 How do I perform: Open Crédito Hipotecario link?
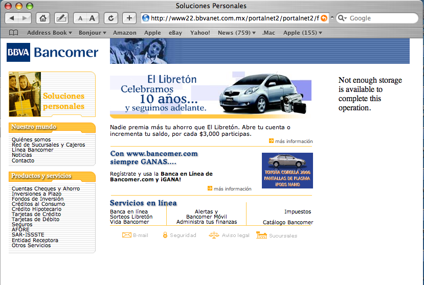pos(36,209)
